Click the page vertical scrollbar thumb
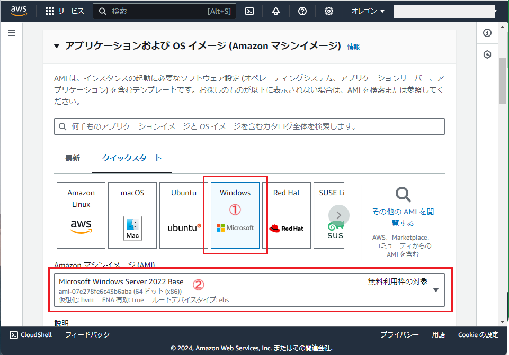The height and width of the screenshot is (355, 509). click(502, 81)
